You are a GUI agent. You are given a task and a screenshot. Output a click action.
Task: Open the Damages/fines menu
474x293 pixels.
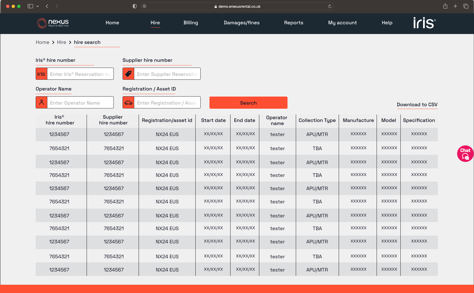pyautogui.click(x=242, y=23)
